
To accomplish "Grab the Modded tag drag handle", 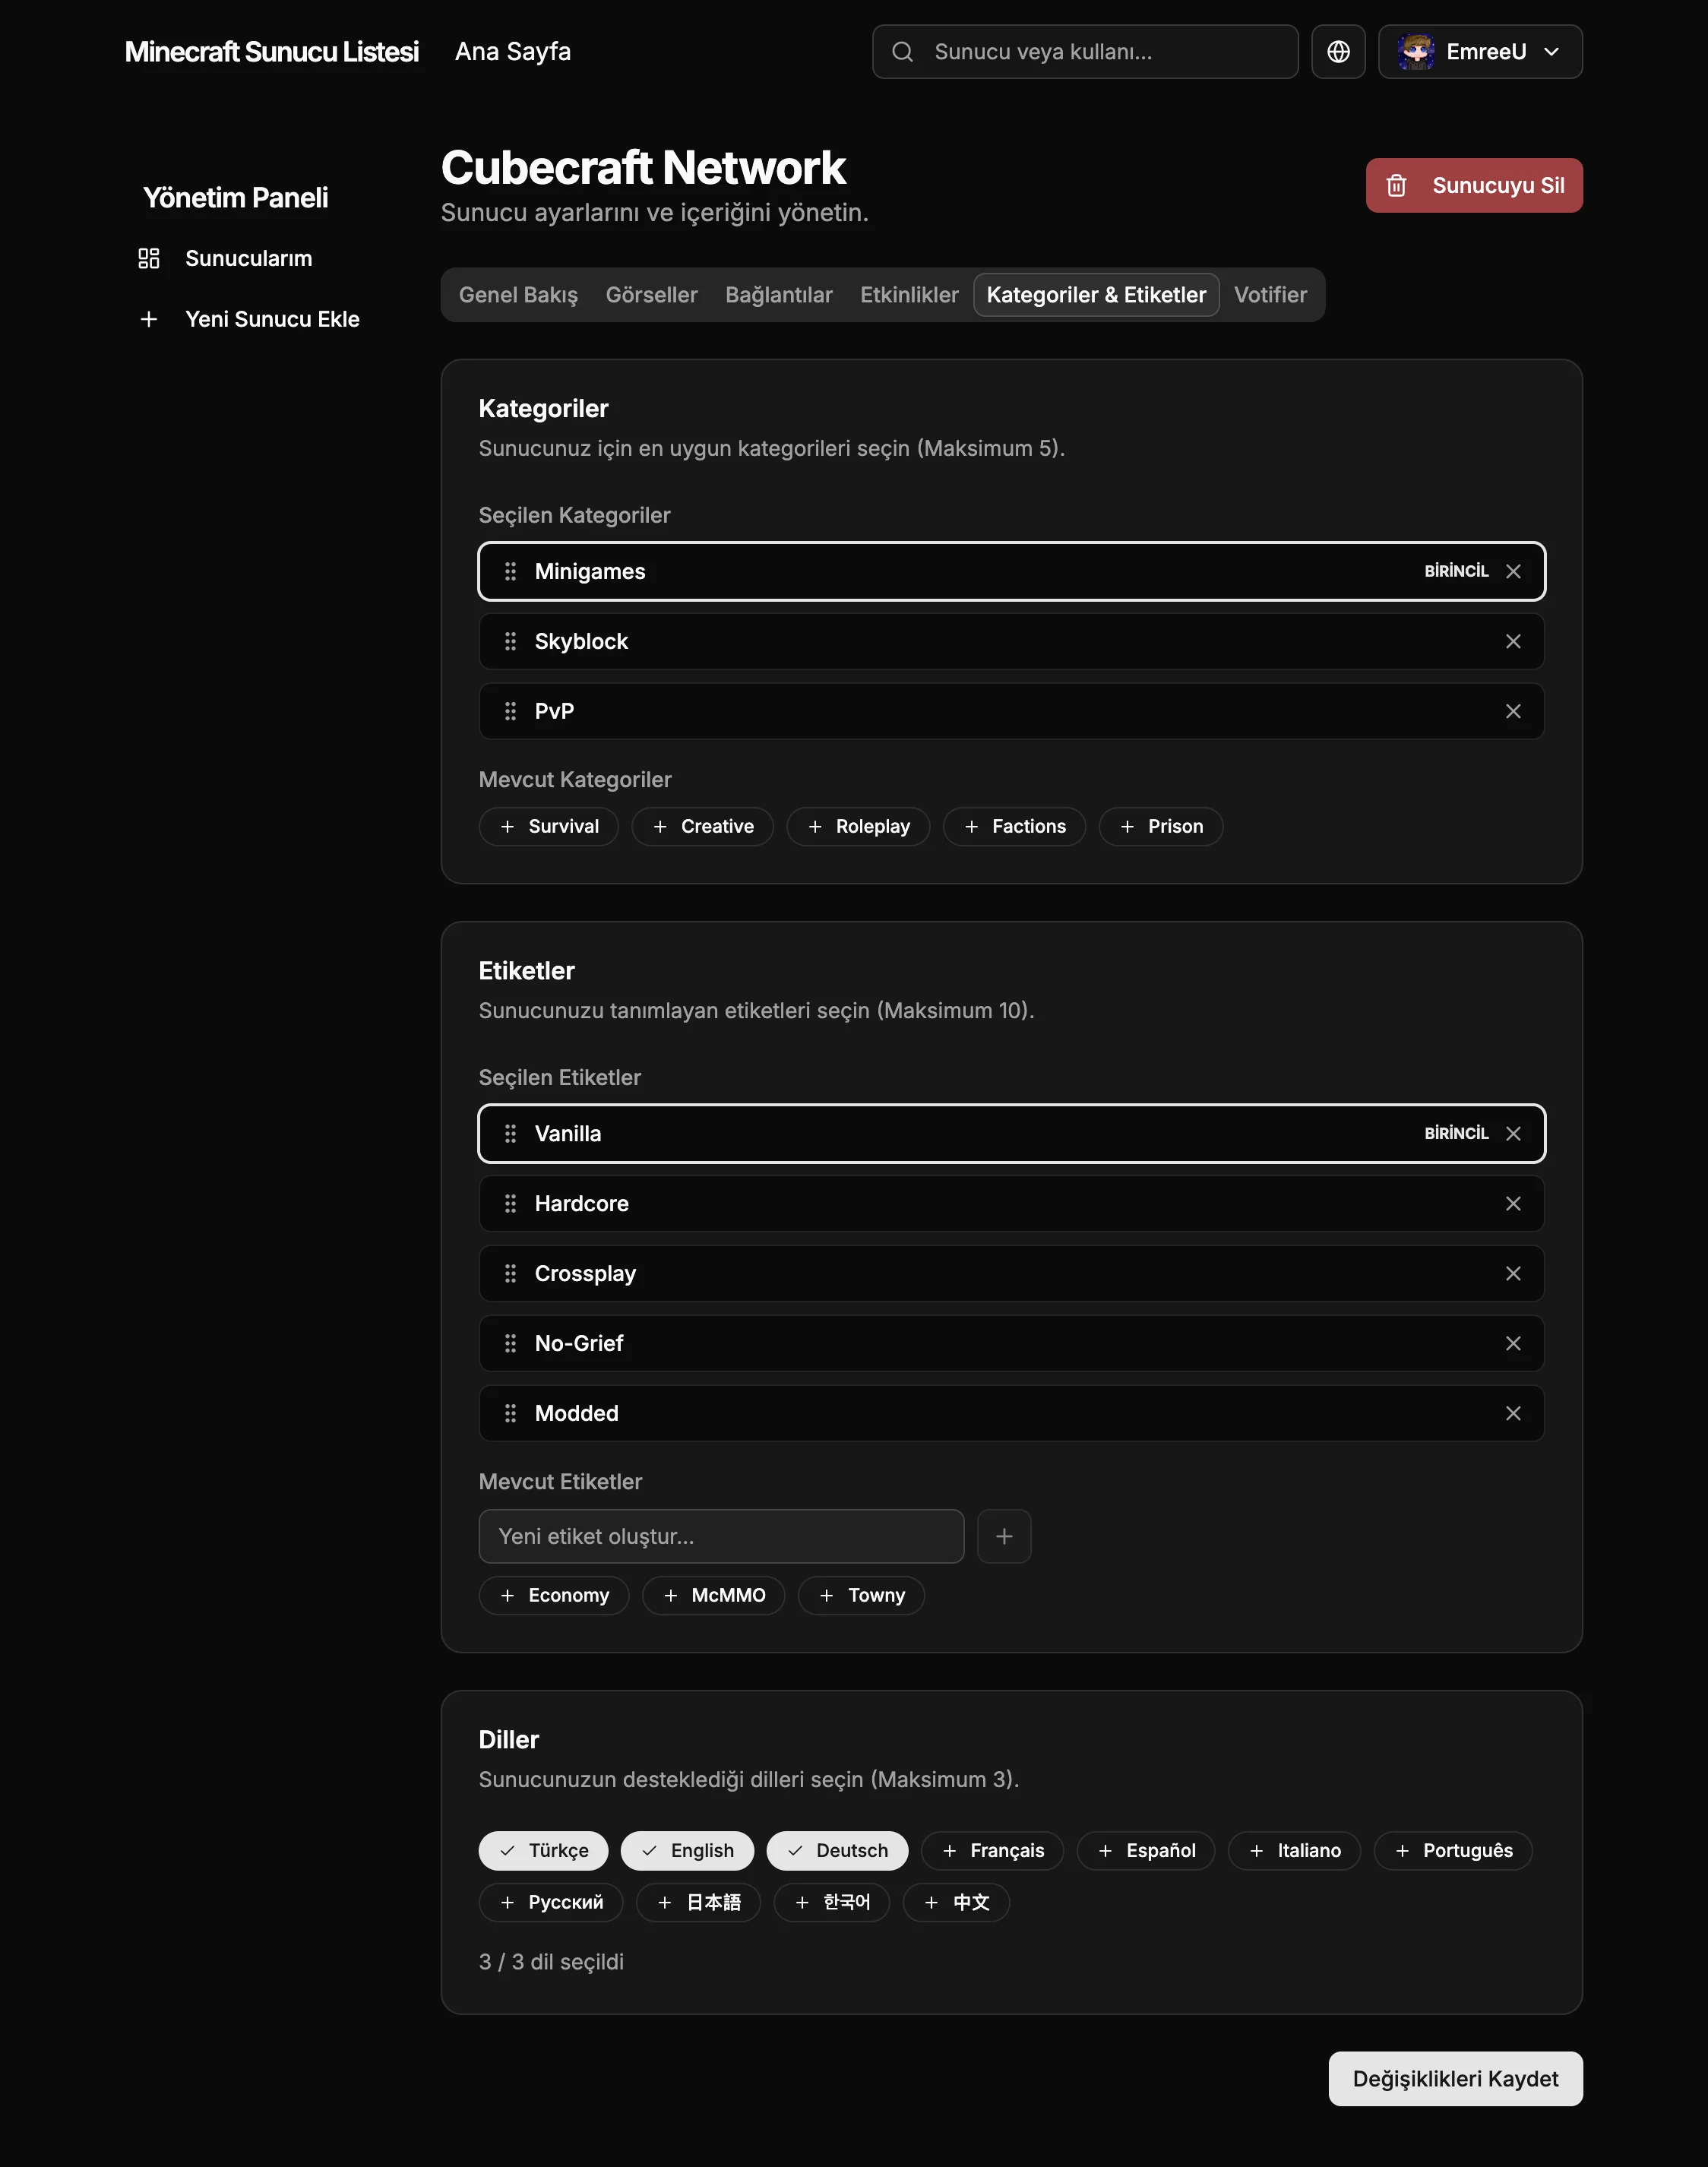I will [511, 1413].
